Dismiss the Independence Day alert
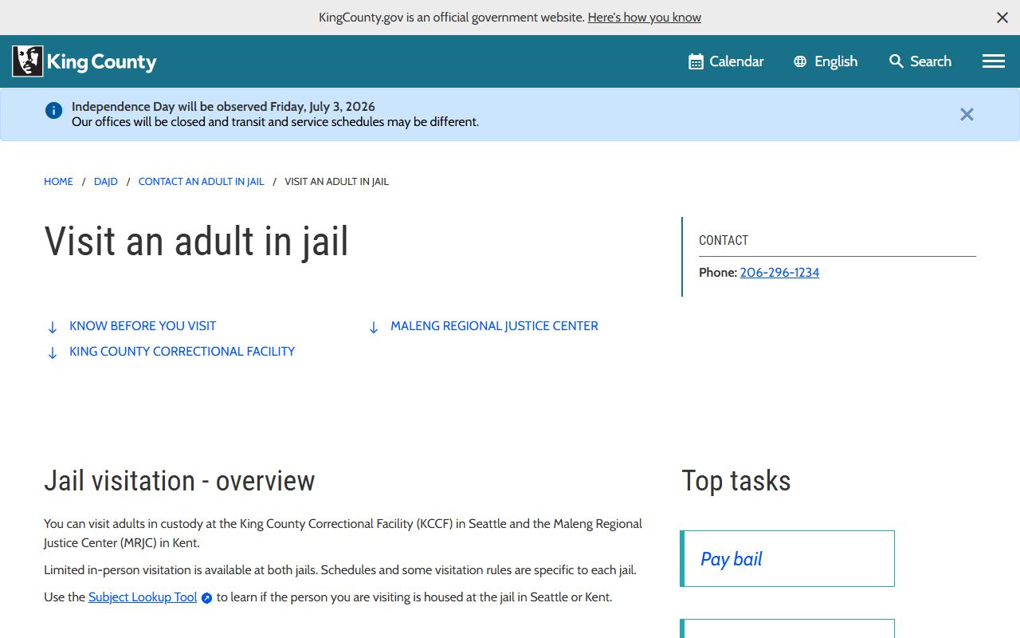1020x638 pixels. [967, 115]
